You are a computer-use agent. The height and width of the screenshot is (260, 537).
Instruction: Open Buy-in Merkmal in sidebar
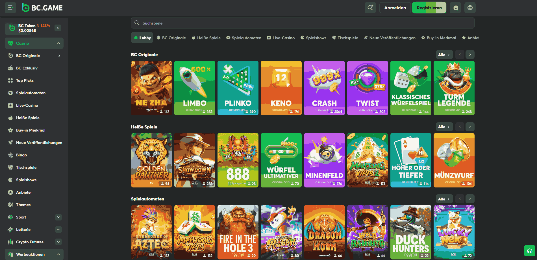click(34, 130)
